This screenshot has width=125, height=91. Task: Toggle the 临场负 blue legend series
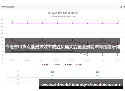pyautogui.click(x=68, y=65)
